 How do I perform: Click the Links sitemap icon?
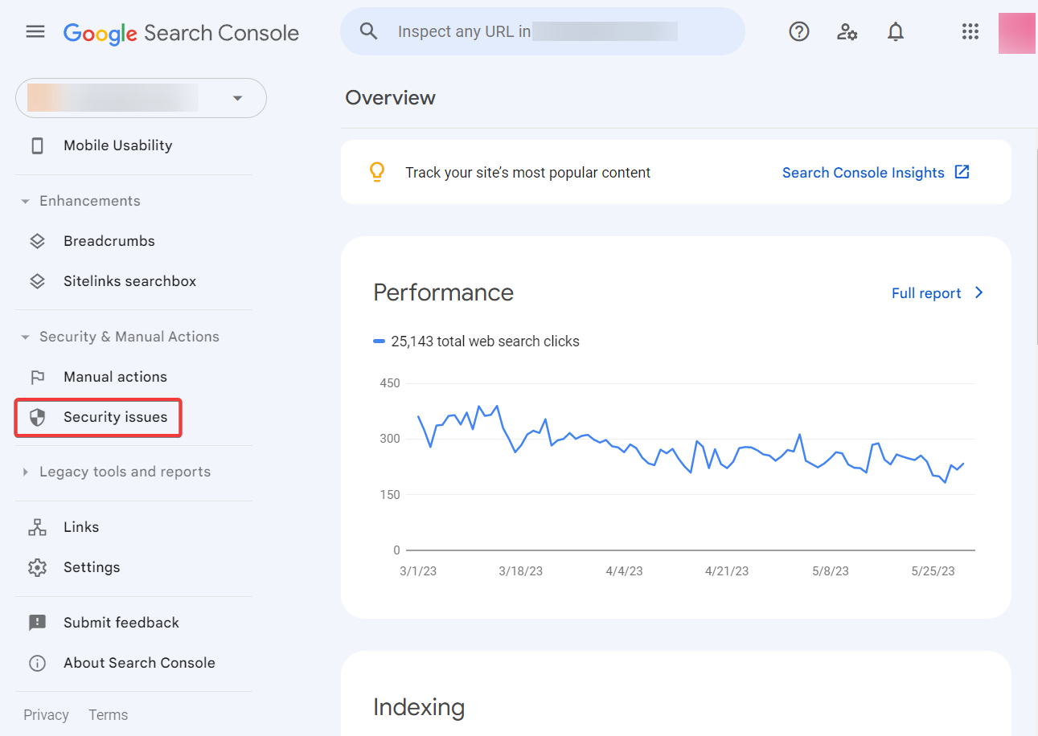tap(37, 527)
